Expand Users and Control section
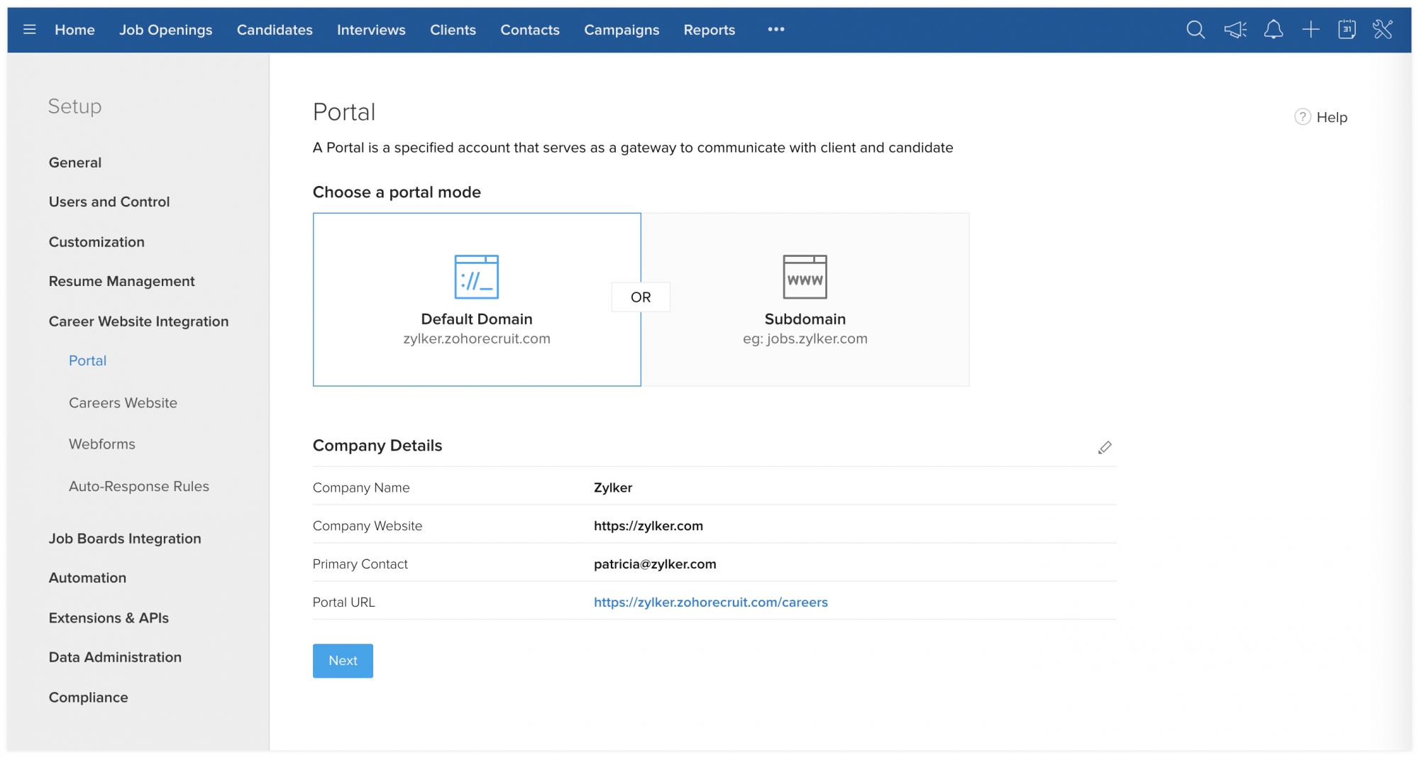 click(x=109, y=202)
